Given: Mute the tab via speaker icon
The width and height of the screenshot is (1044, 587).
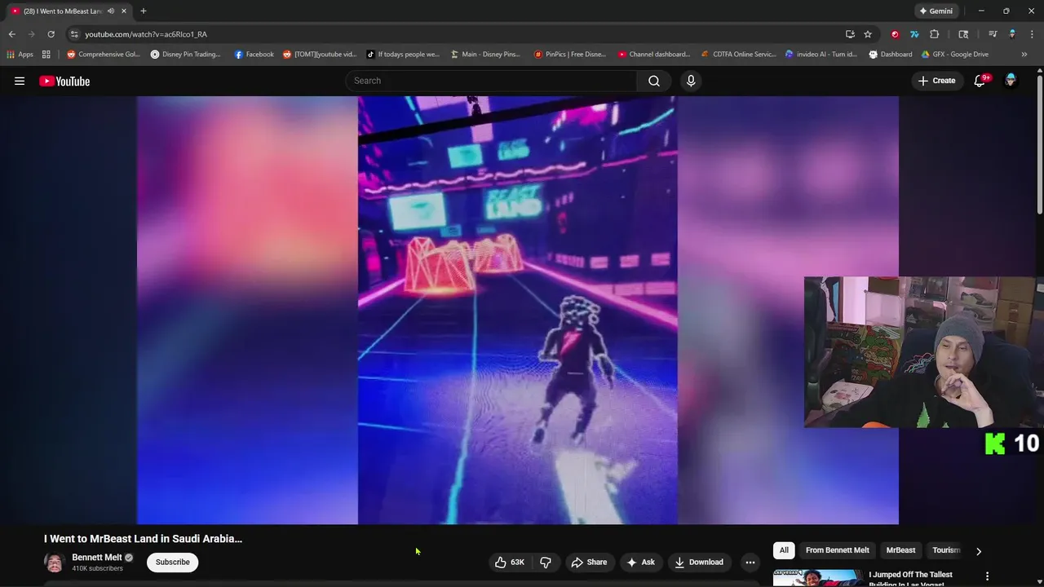Looking at the screenshot, I should pos(111,11).
